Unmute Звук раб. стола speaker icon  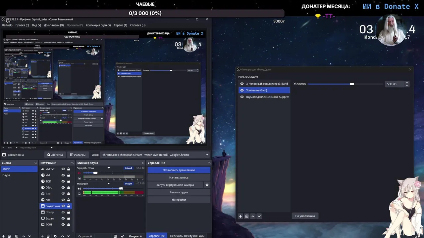[79, 173]
